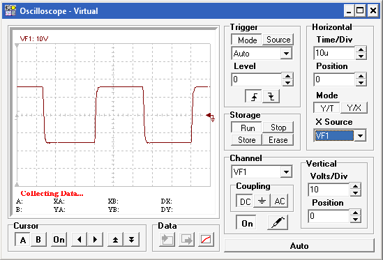
Task: Select Y/X horizontal mode
Action: [x=354, y=107]
